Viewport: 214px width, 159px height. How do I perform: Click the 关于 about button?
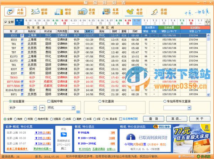coord(200,119)
